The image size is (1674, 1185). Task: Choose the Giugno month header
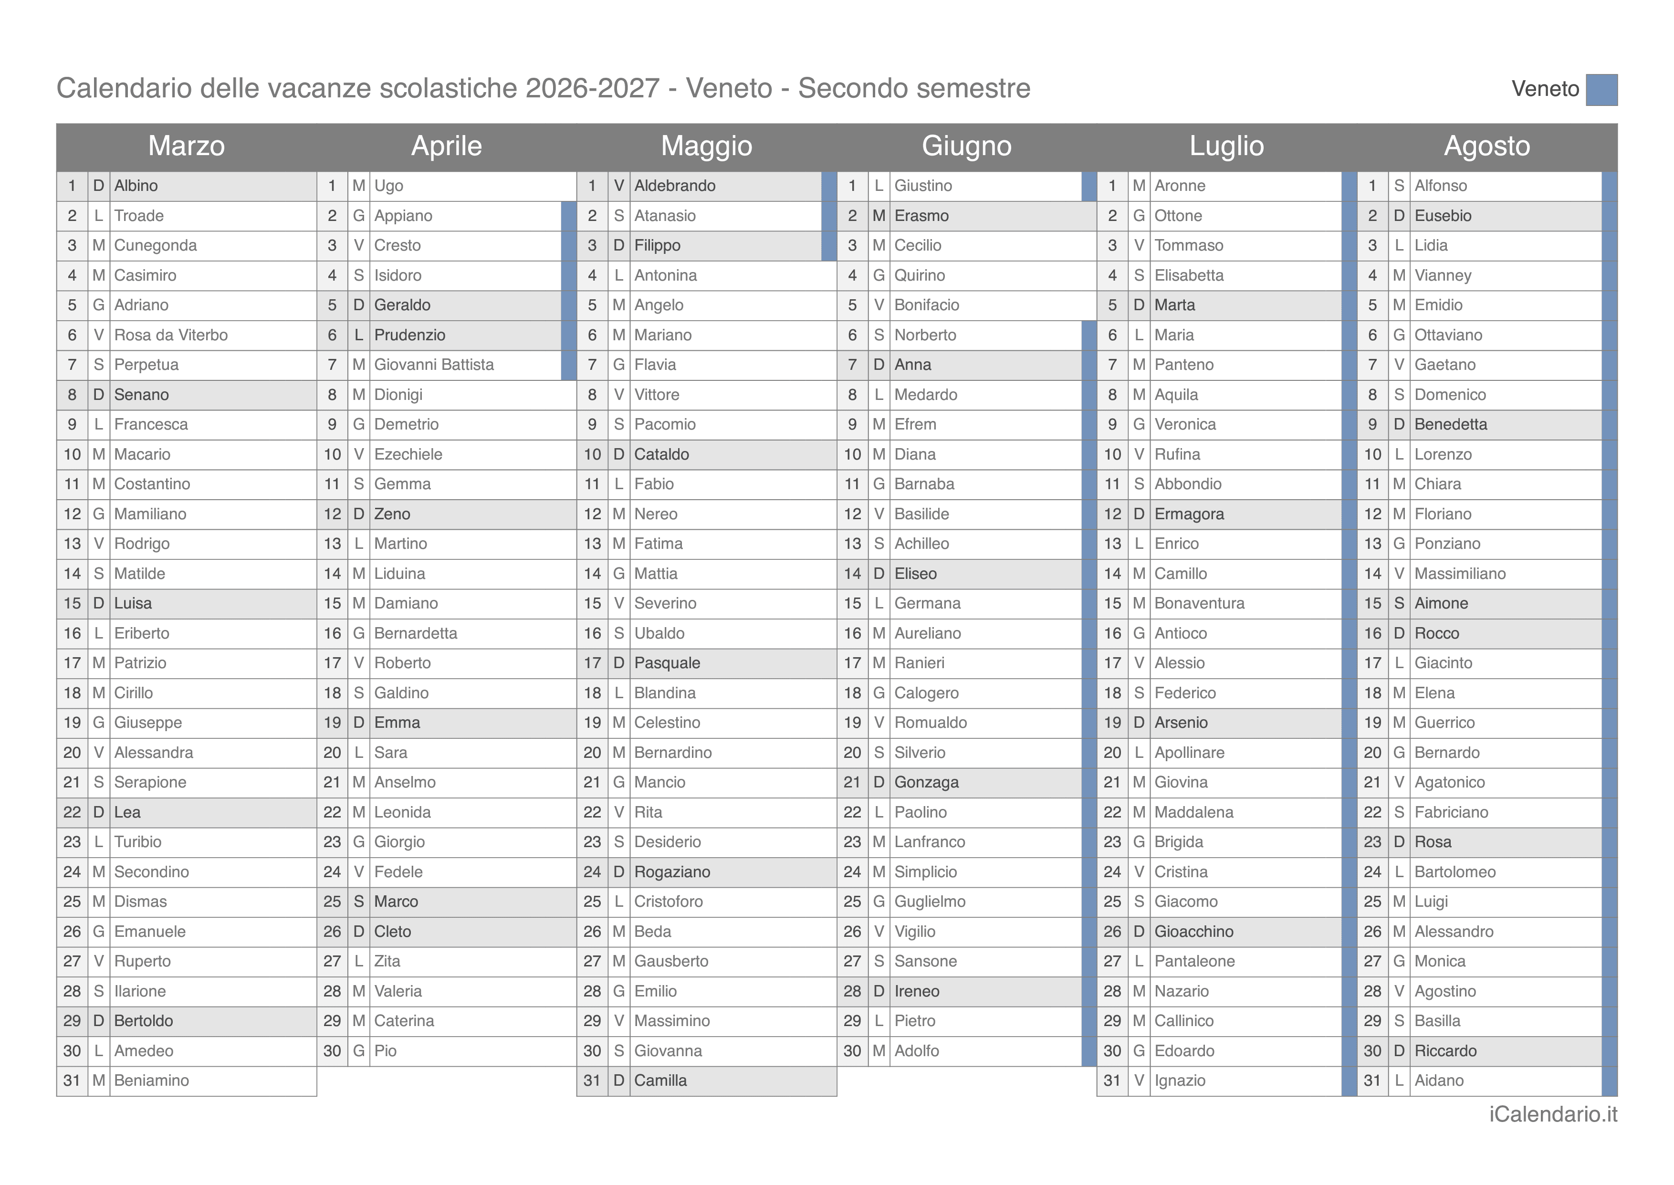pos(966,146)
